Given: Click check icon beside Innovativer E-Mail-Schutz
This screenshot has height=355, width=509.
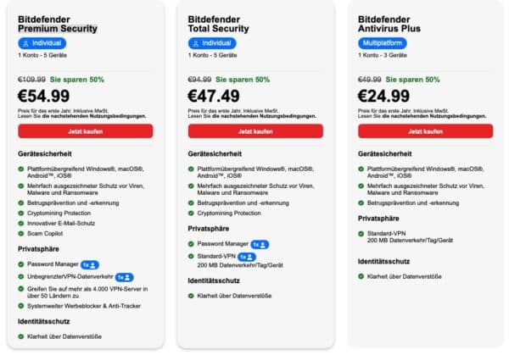Looking at the screenshot, I should [21, 224].
